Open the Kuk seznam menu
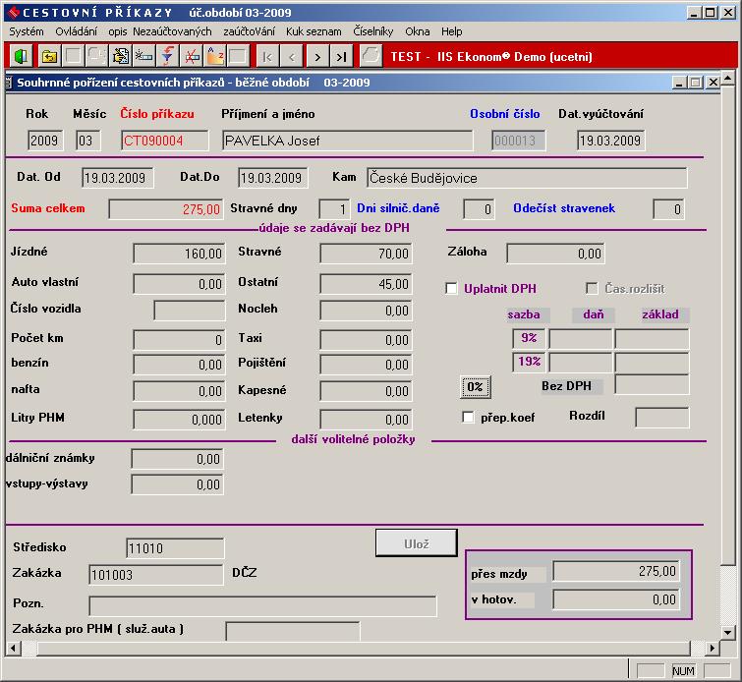 click(314, 31)
